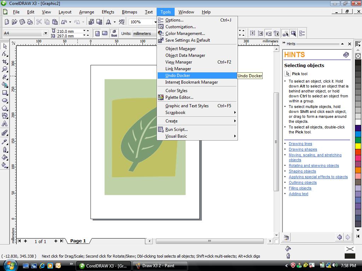Click the Filling objects link

coord(300,188)
